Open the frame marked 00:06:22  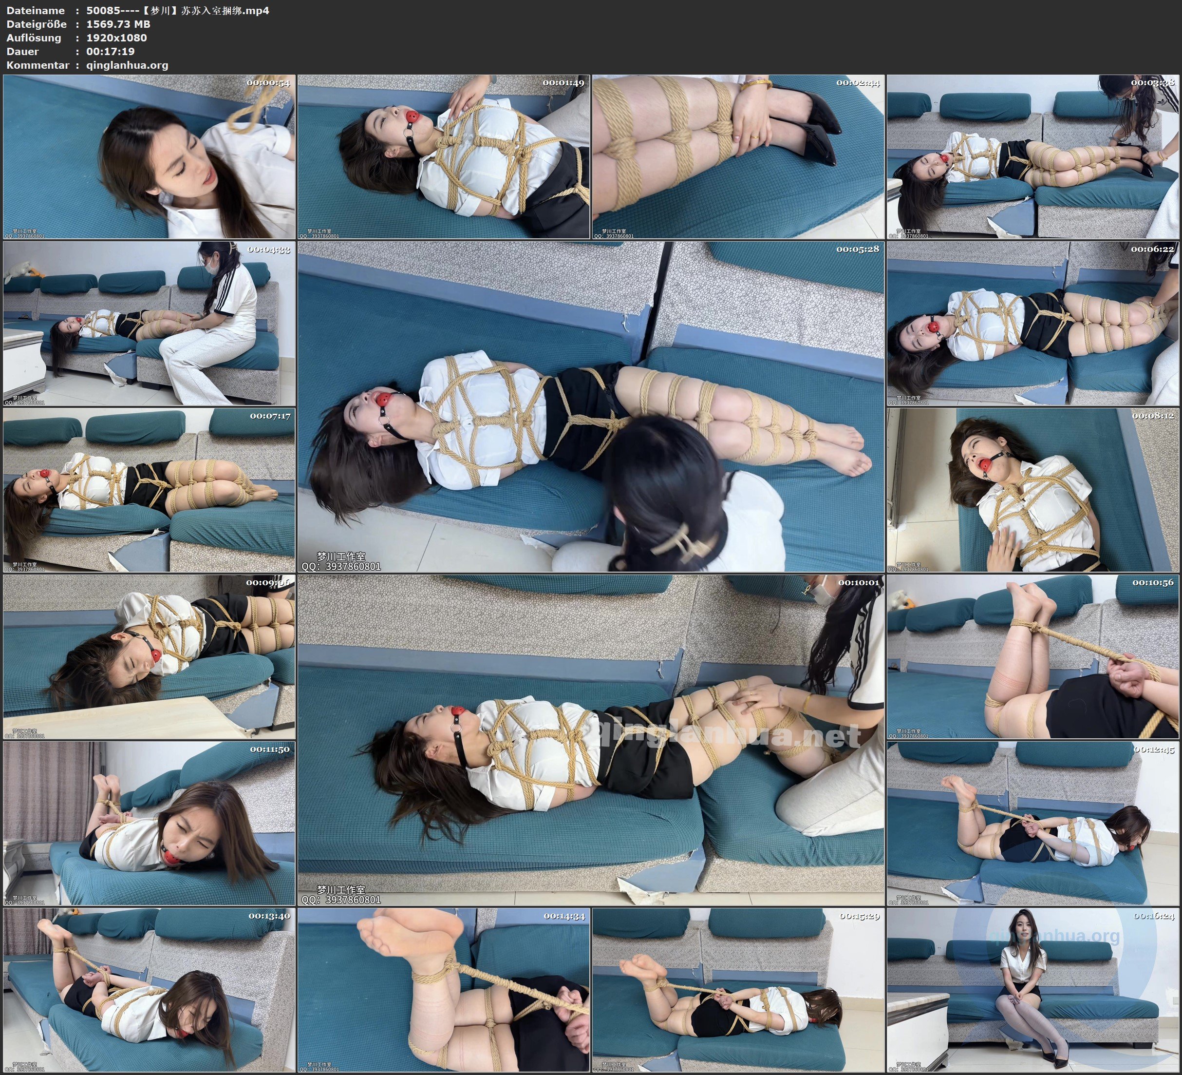point(1032,323)
